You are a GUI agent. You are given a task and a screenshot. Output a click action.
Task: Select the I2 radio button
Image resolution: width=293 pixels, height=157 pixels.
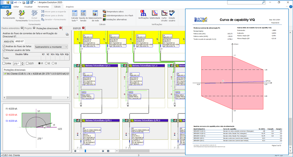[46, 63]
